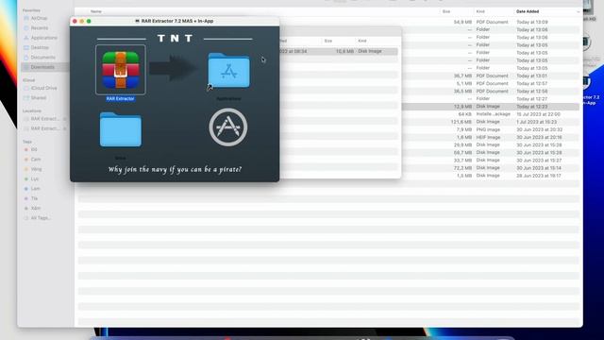Image resolution: width=604 pixels, height=340 pixels.
Task: Open the Applications folder alias in installer window
Action: (x=228, y=71)
